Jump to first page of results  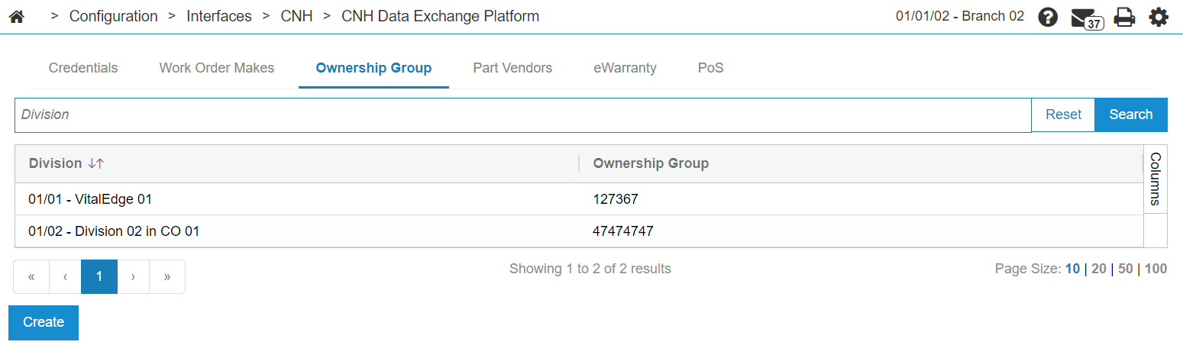pos(31,276)
